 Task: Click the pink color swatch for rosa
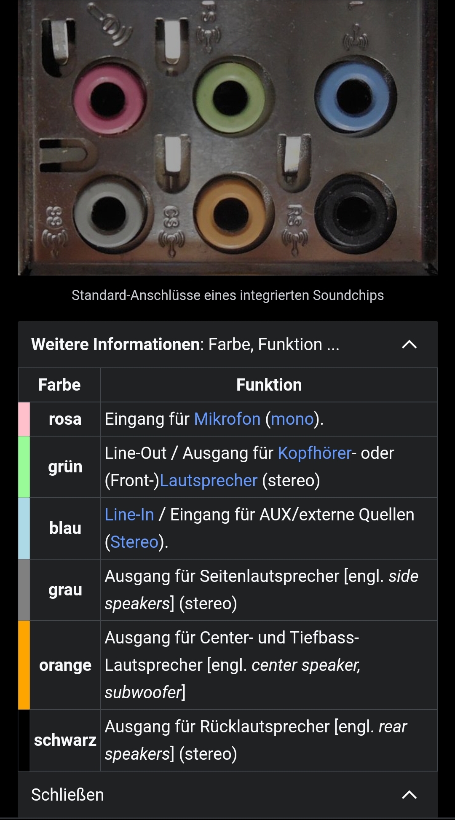coord(24,419)
